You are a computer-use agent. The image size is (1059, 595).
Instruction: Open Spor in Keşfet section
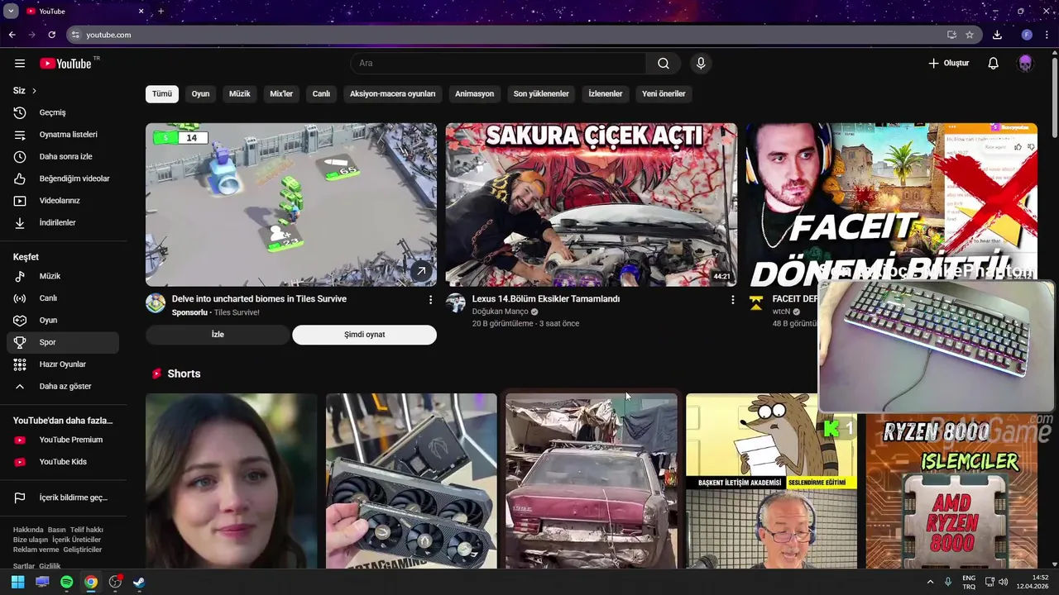coord(63,342)
